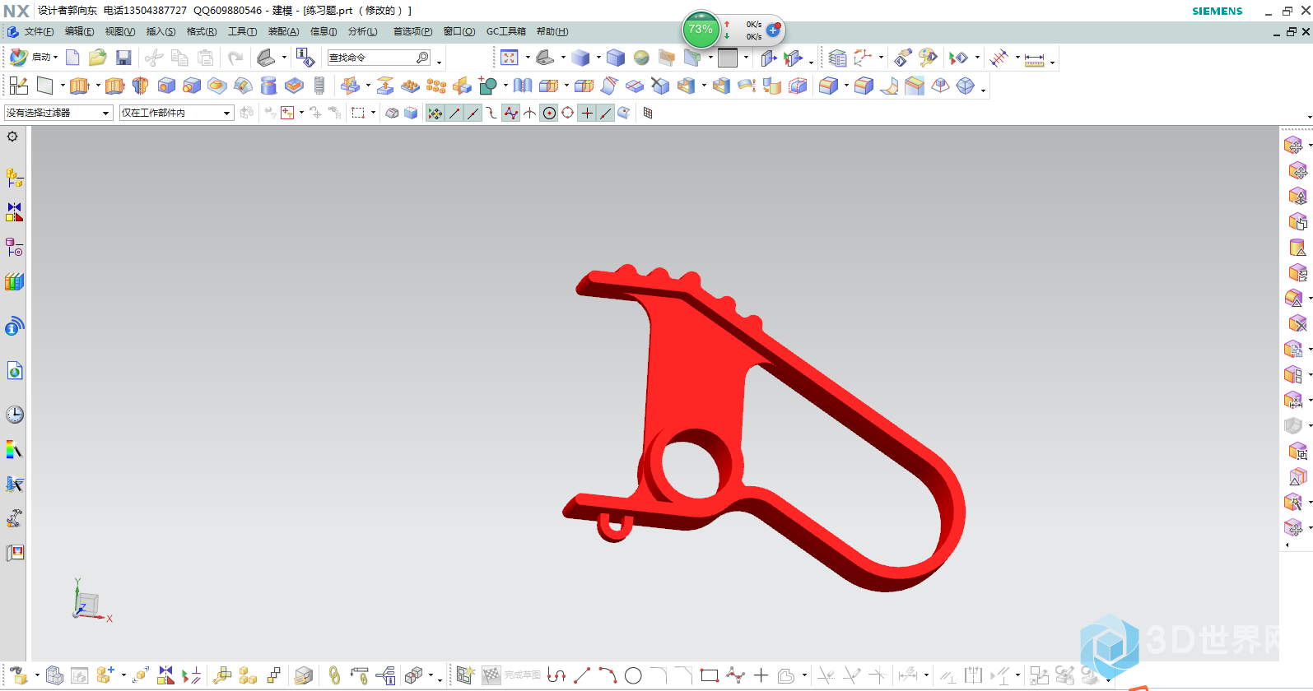Click the sketch Point plus icon in bottom toolbar
The width and height of the screenshot is (1313, 691).
(x=761, y=675)
